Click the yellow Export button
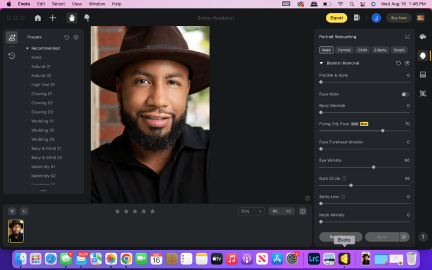Image resolution: width=432 pixels, height=270 pixels. [x=337, y=18]
